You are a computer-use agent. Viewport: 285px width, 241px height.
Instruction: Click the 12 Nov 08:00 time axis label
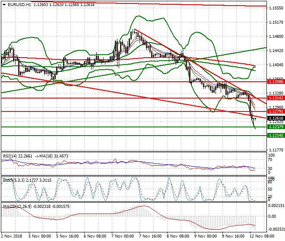[x=262, y=236]
